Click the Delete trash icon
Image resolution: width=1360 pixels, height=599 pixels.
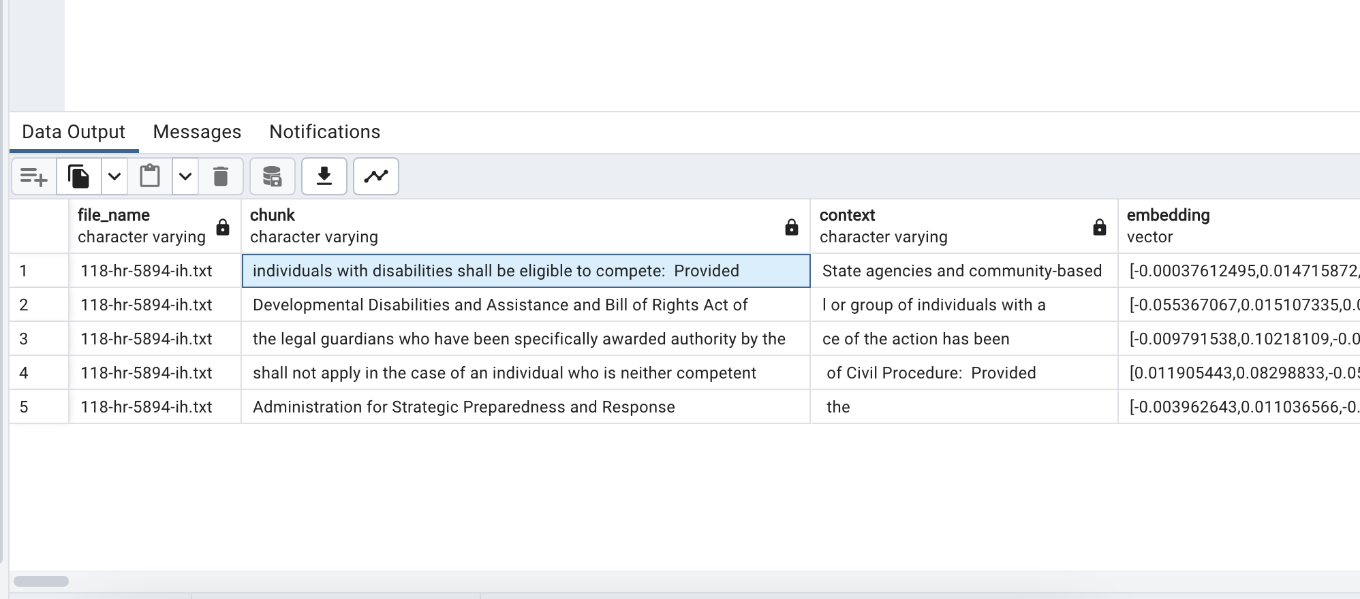tap(221, 177)
